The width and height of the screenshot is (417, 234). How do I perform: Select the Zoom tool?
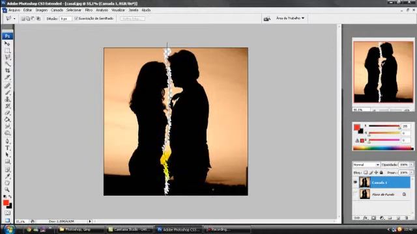[7, 190]
